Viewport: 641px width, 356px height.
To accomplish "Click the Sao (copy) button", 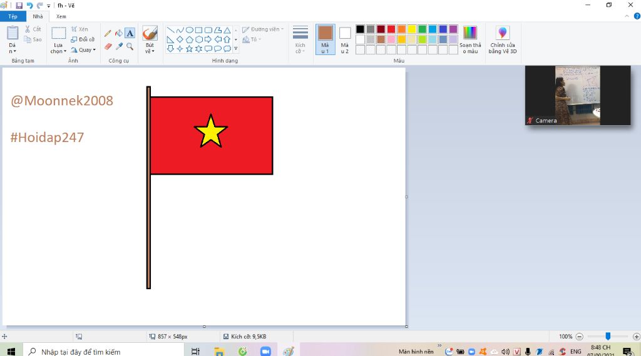I will click(33, 39).
